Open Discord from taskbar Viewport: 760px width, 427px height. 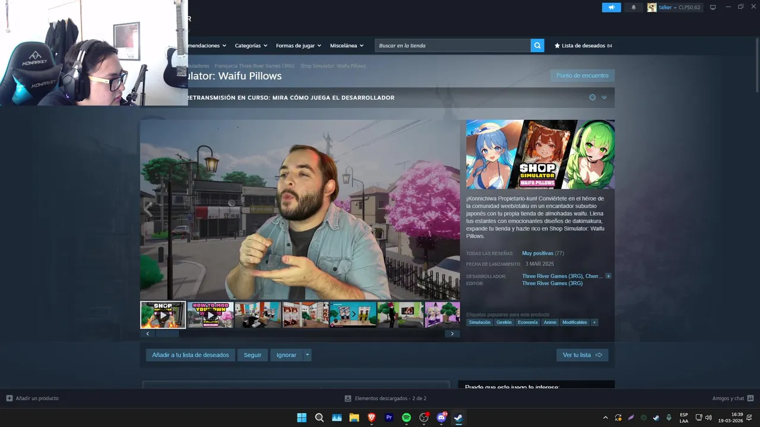[441, 418]
